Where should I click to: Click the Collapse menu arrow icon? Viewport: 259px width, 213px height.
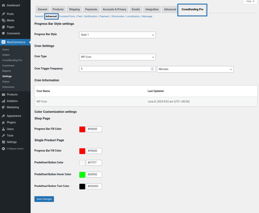point(3,149)
